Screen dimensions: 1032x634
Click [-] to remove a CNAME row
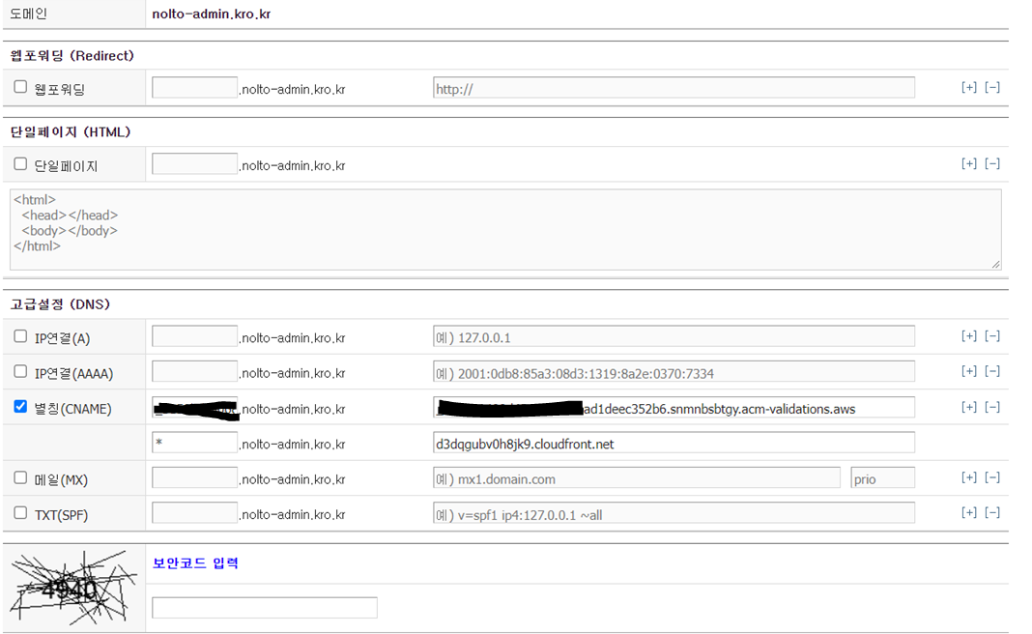(x=991, y=408)
